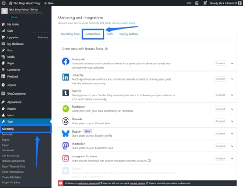
Task: Click the circular icon left of the bell
Action: coord(197,3)
